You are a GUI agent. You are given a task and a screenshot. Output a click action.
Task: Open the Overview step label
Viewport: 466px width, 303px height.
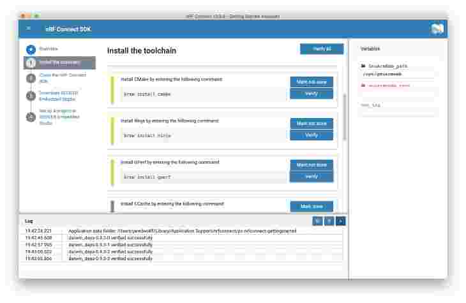(x=49, y=48)
